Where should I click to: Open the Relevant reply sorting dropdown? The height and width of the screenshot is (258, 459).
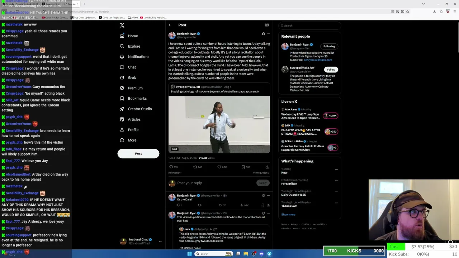tap(174, 173)
